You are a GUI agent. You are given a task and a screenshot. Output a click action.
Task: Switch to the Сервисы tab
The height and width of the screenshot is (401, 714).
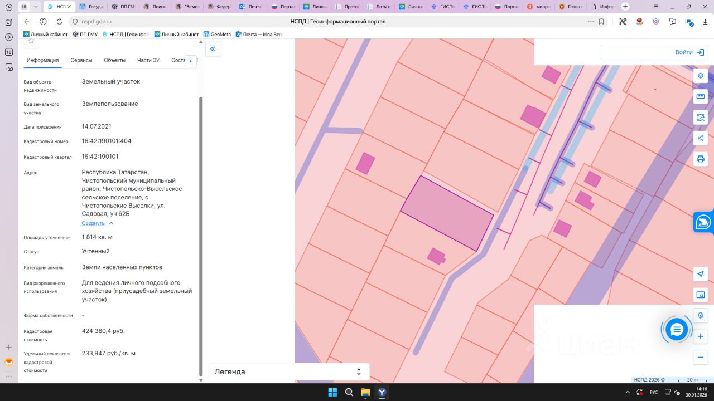click(x=81, y=60)
